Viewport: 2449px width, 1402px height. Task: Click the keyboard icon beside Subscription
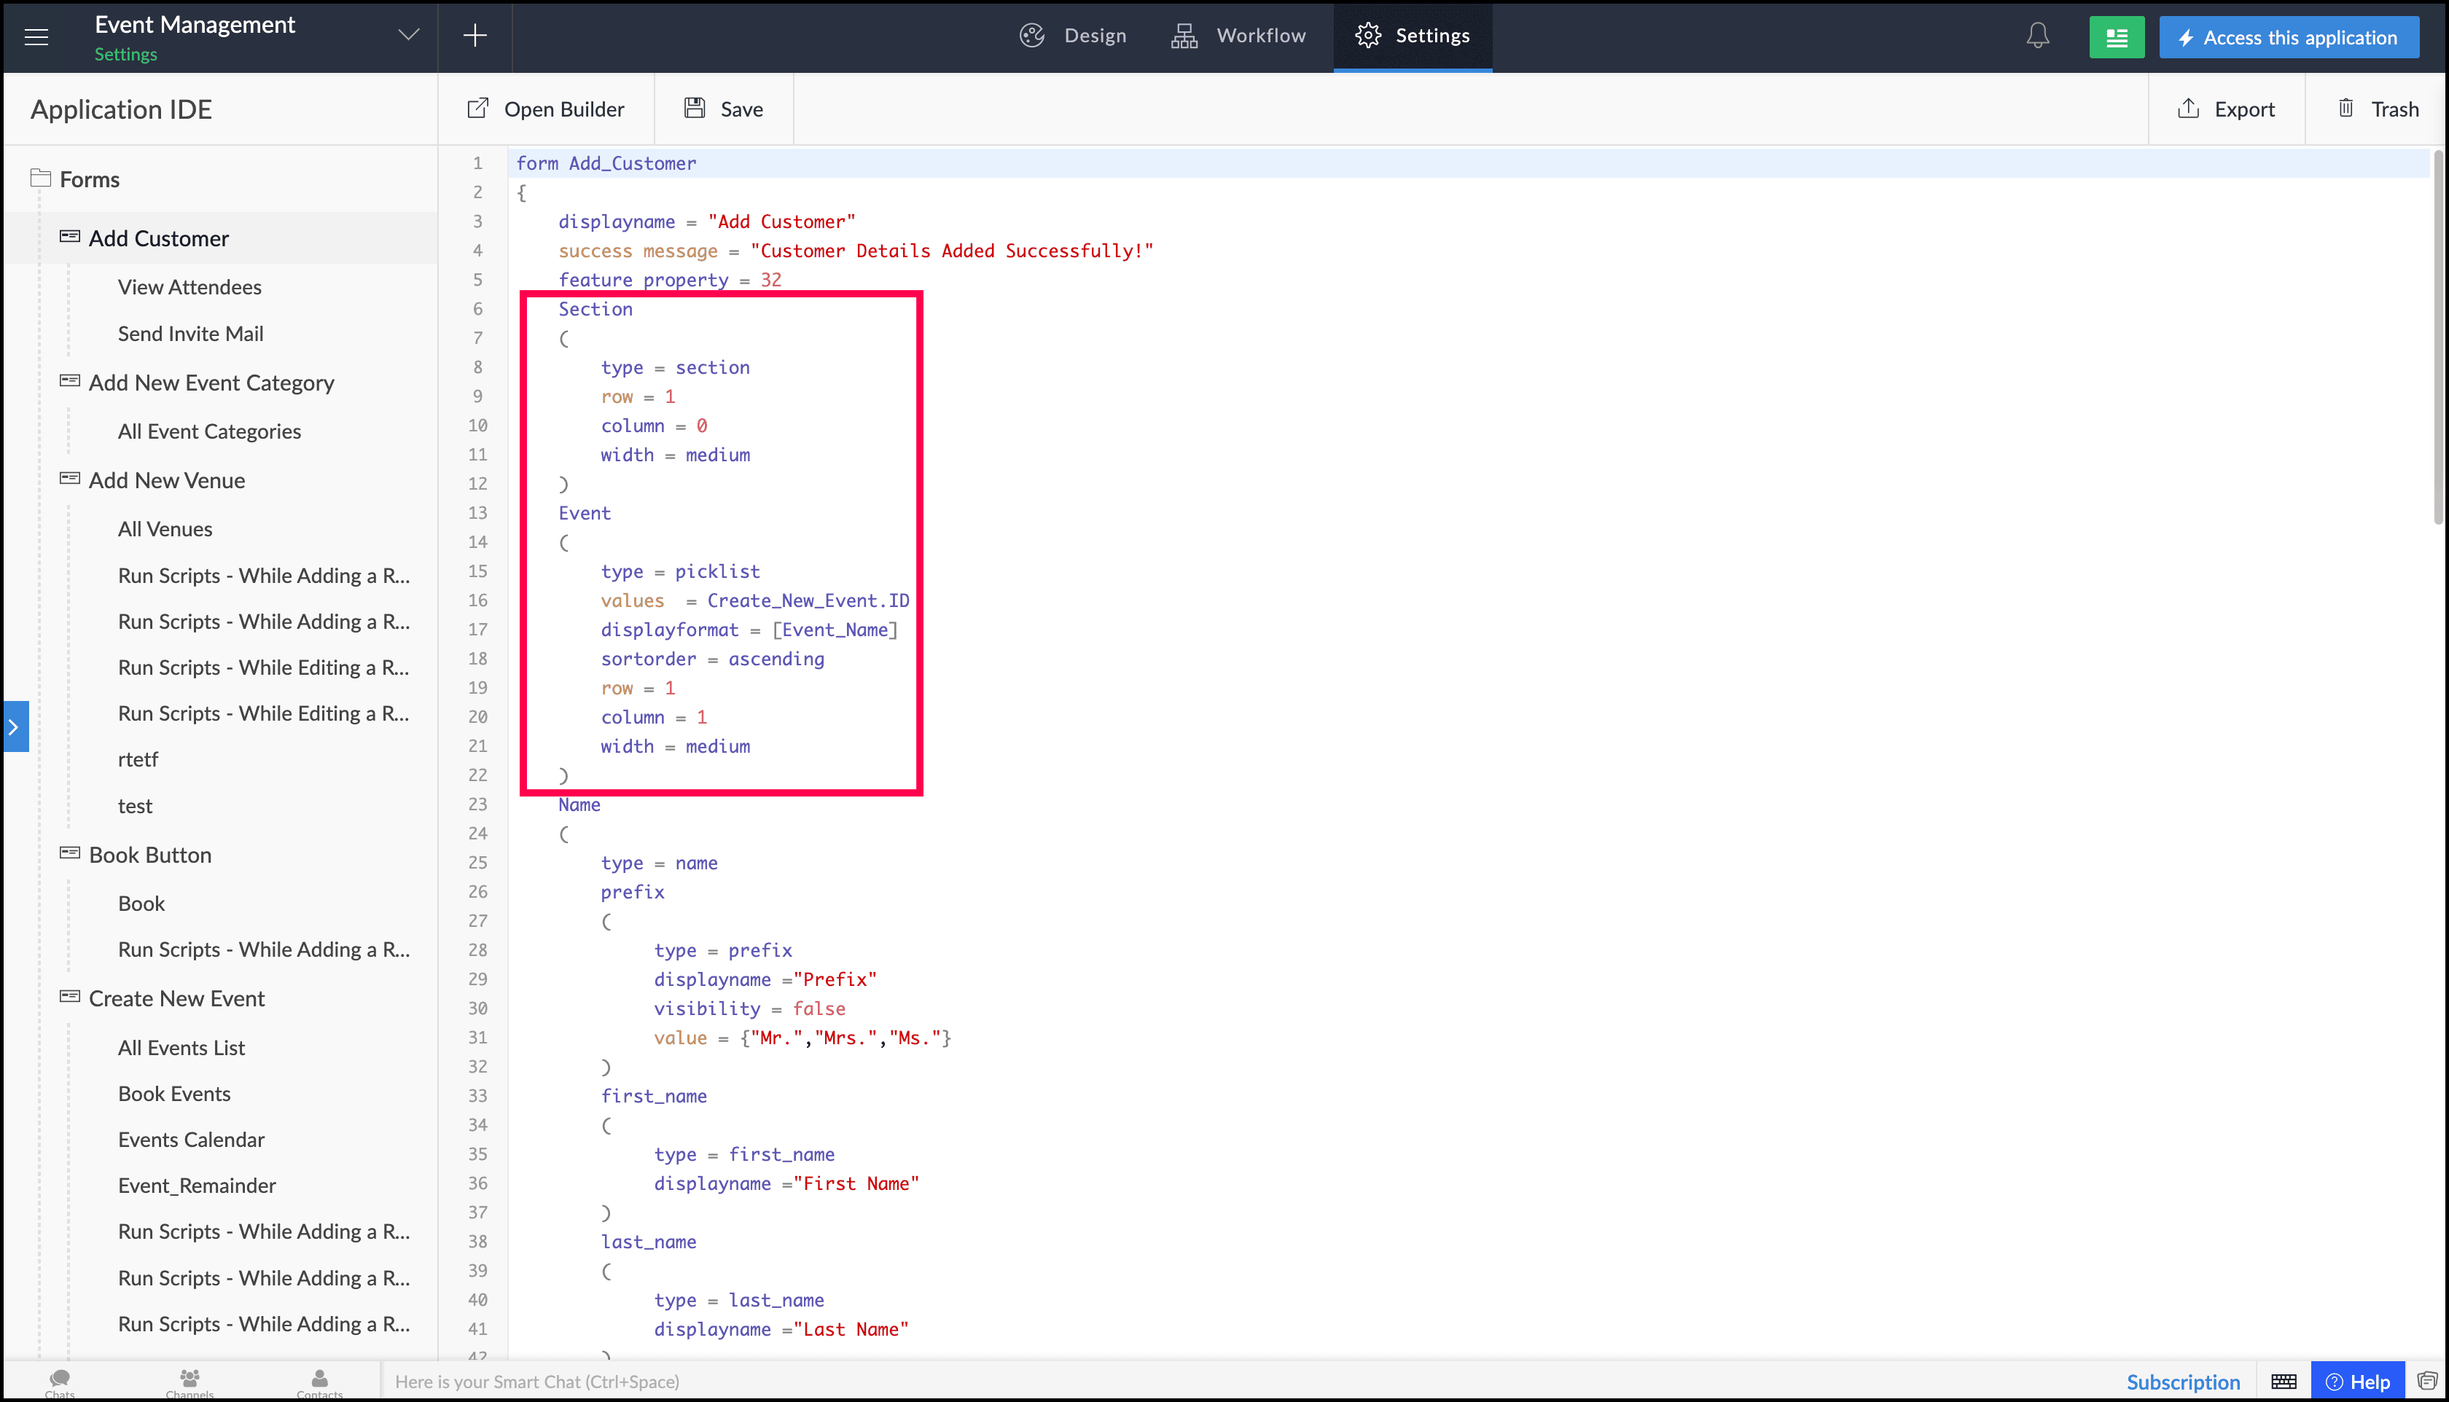[2284, 1382]
